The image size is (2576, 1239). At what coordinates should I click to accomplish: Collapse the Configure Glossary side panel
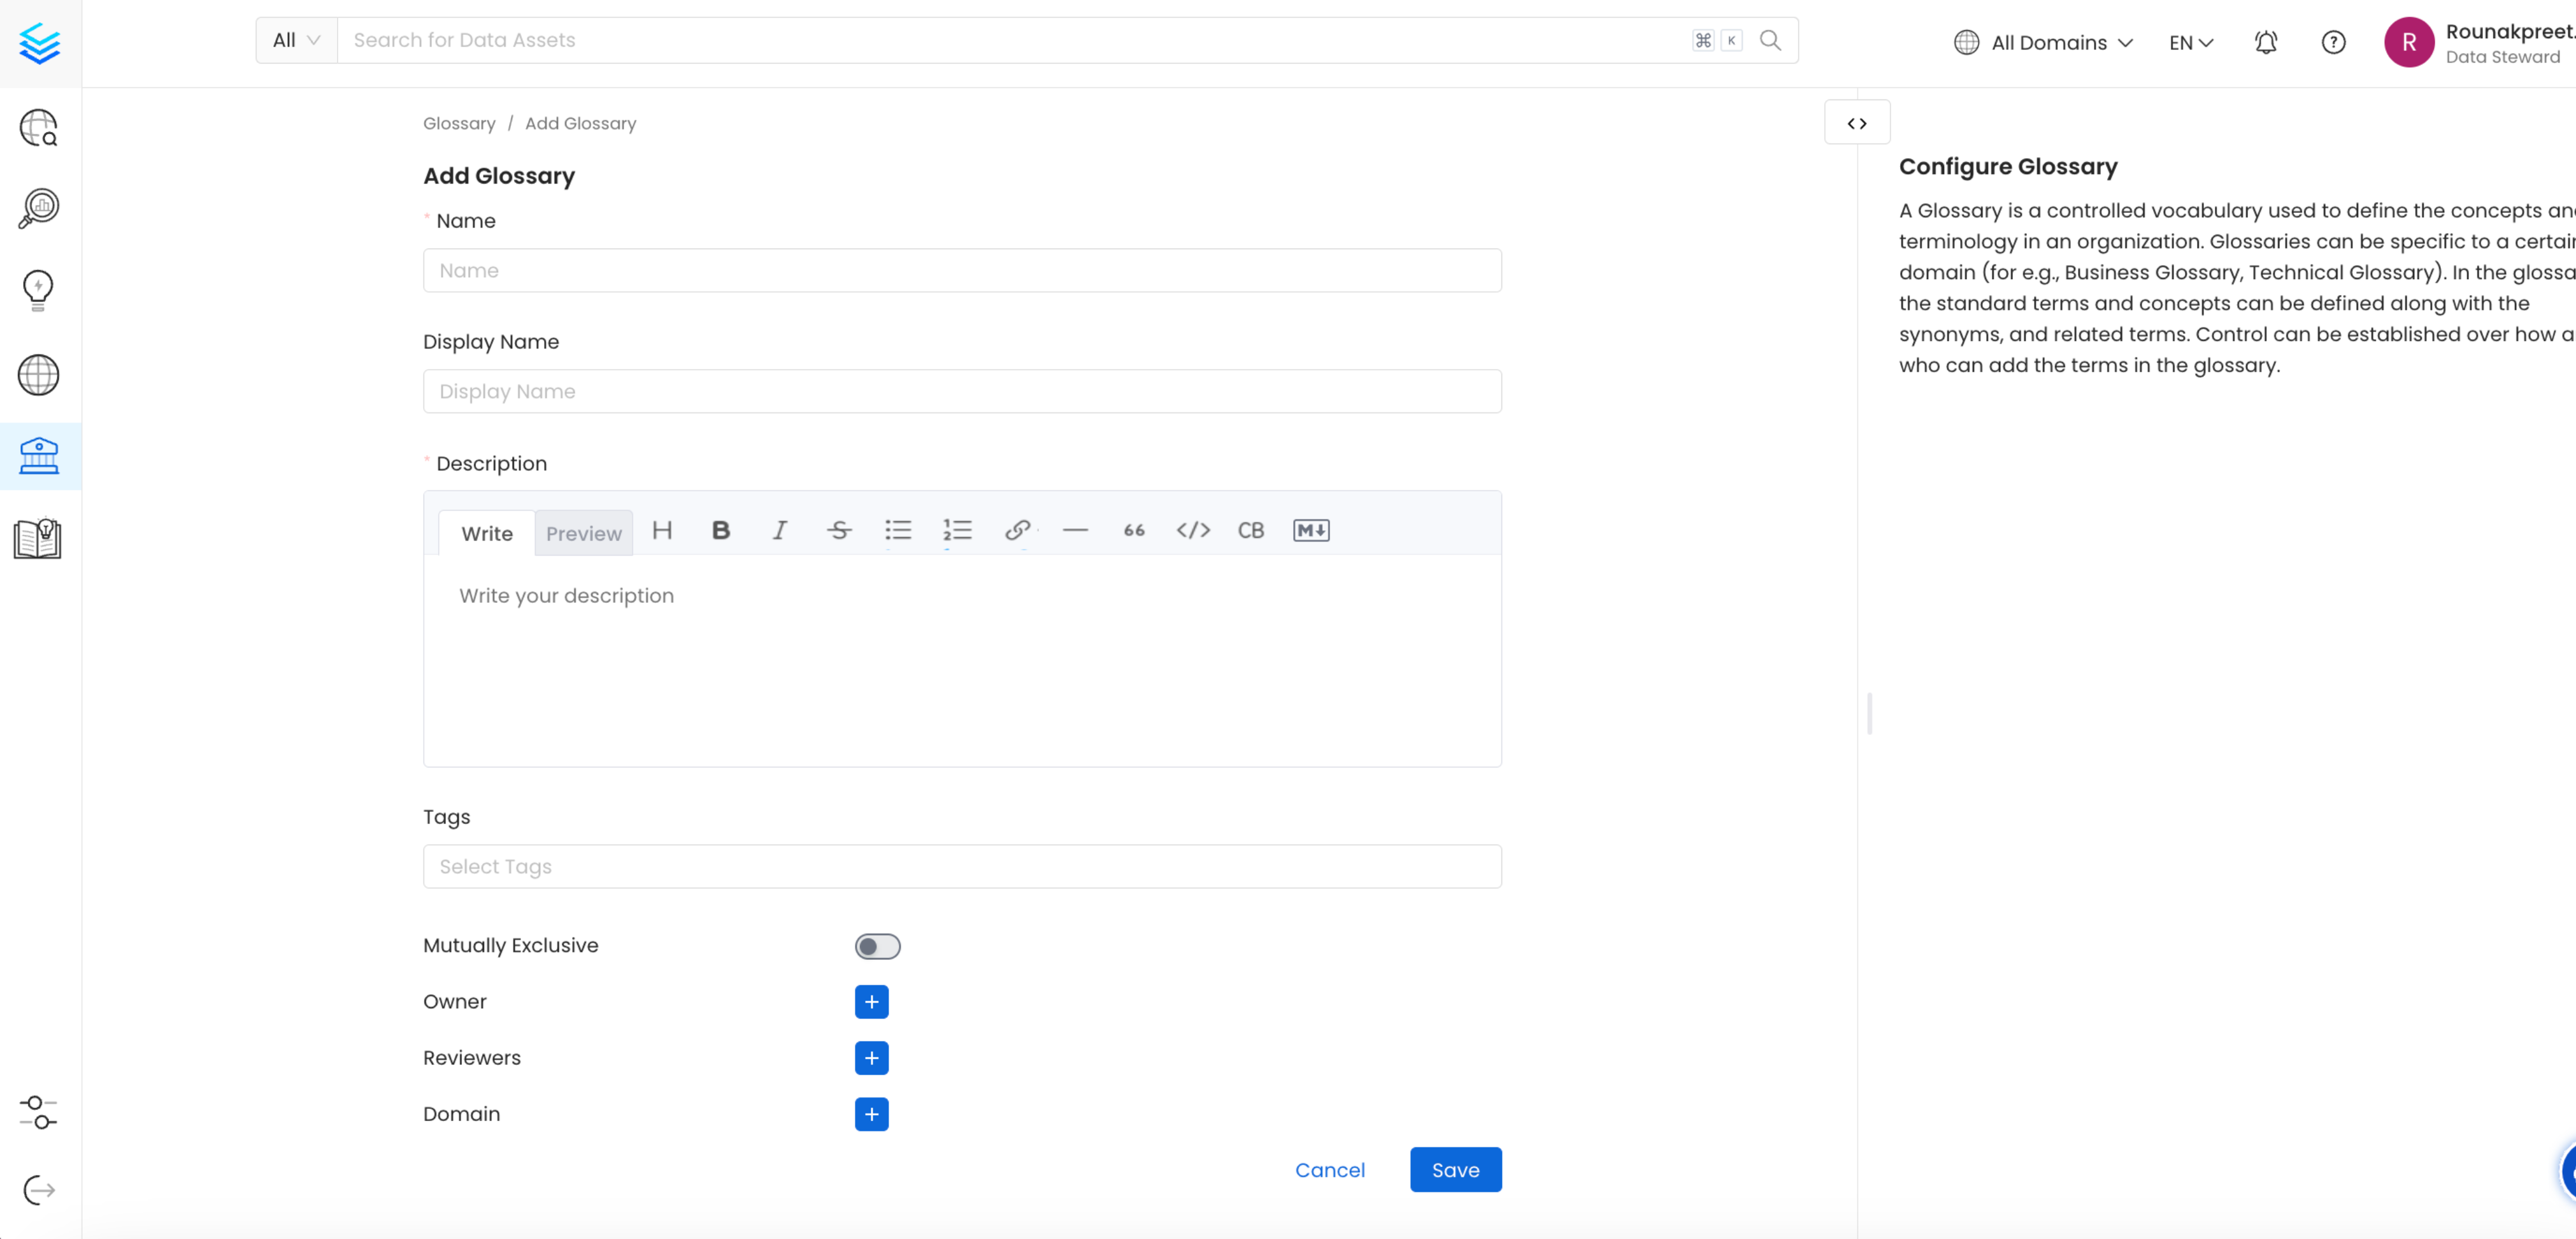tap(1856, 123)
